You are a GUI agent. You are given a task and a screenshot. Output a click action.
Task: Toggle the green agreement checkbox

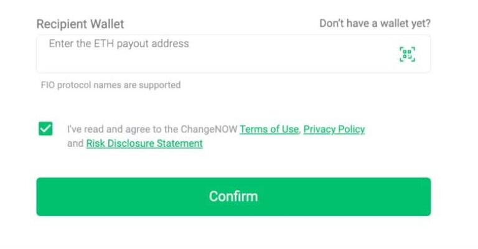pos(45,129)
